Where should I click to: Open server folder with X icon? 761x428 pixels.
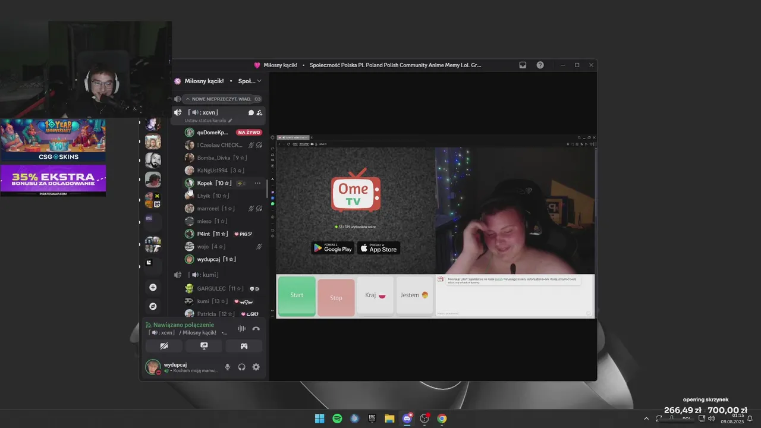click(x=153, y=200)
